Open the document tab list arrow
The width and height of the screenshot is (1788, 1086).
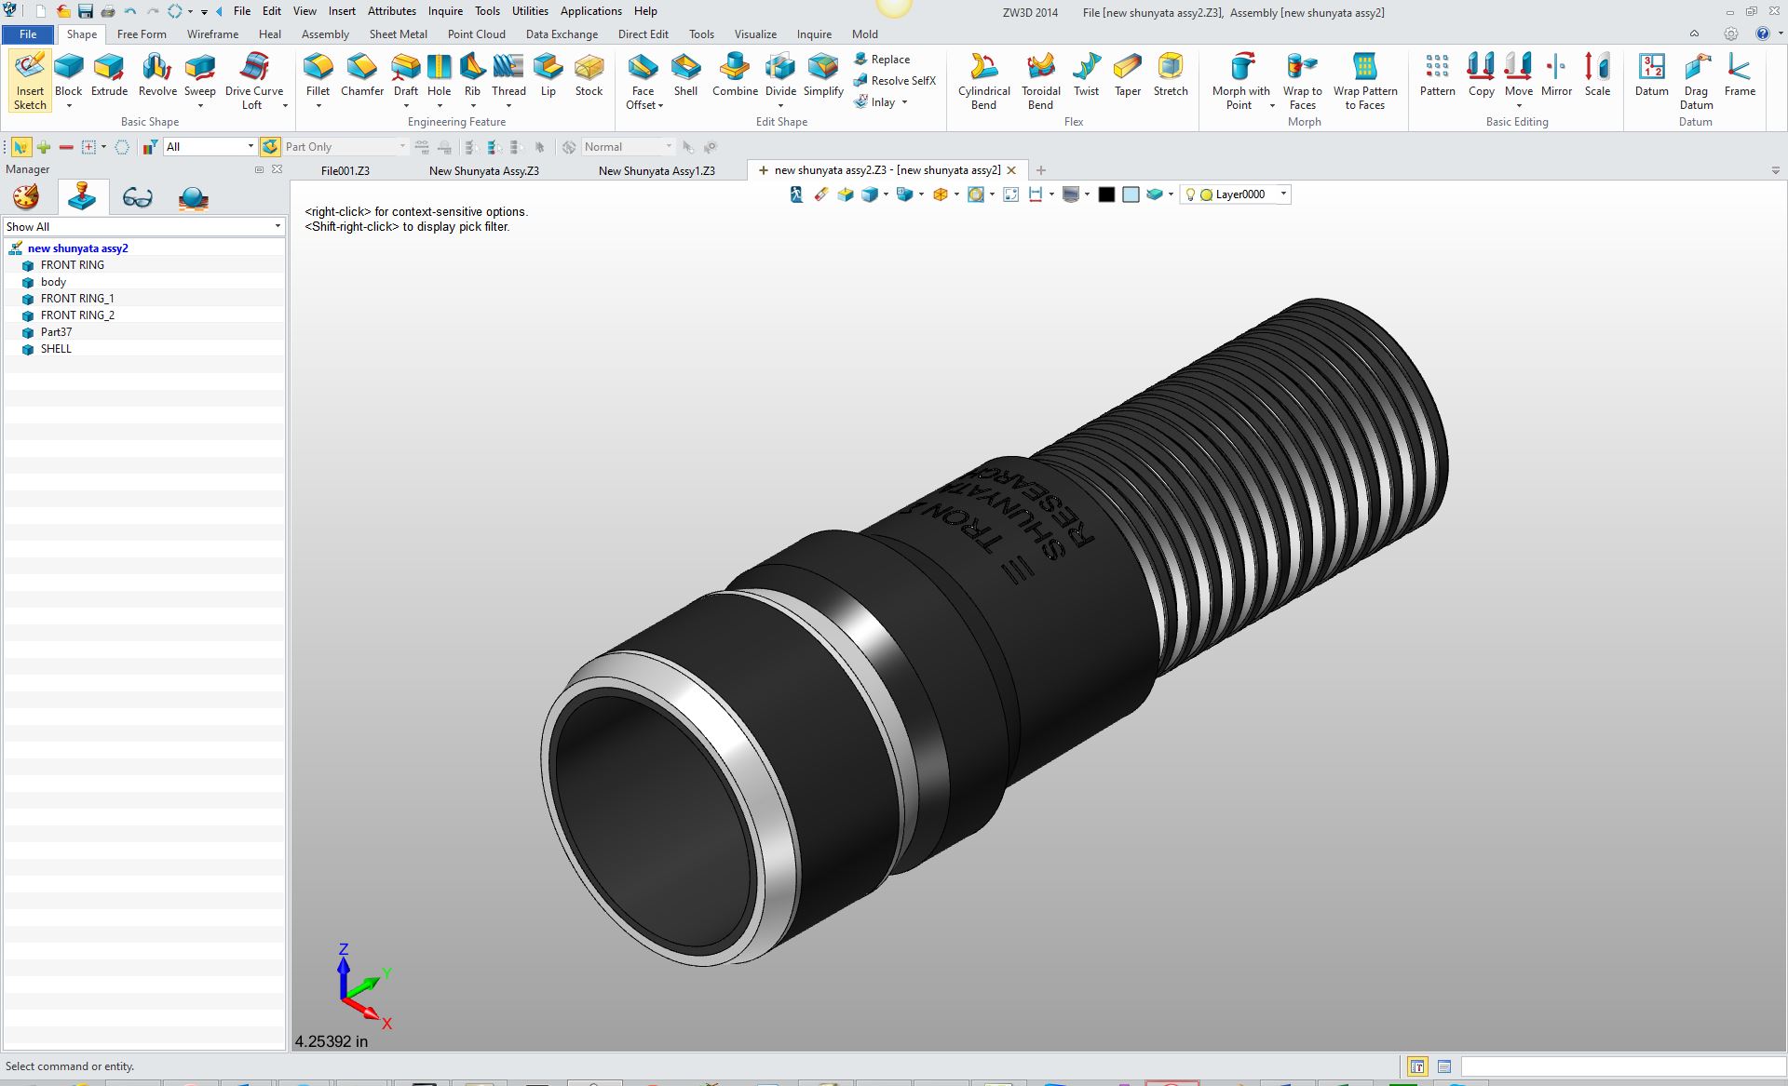(x=1775, y=170)
